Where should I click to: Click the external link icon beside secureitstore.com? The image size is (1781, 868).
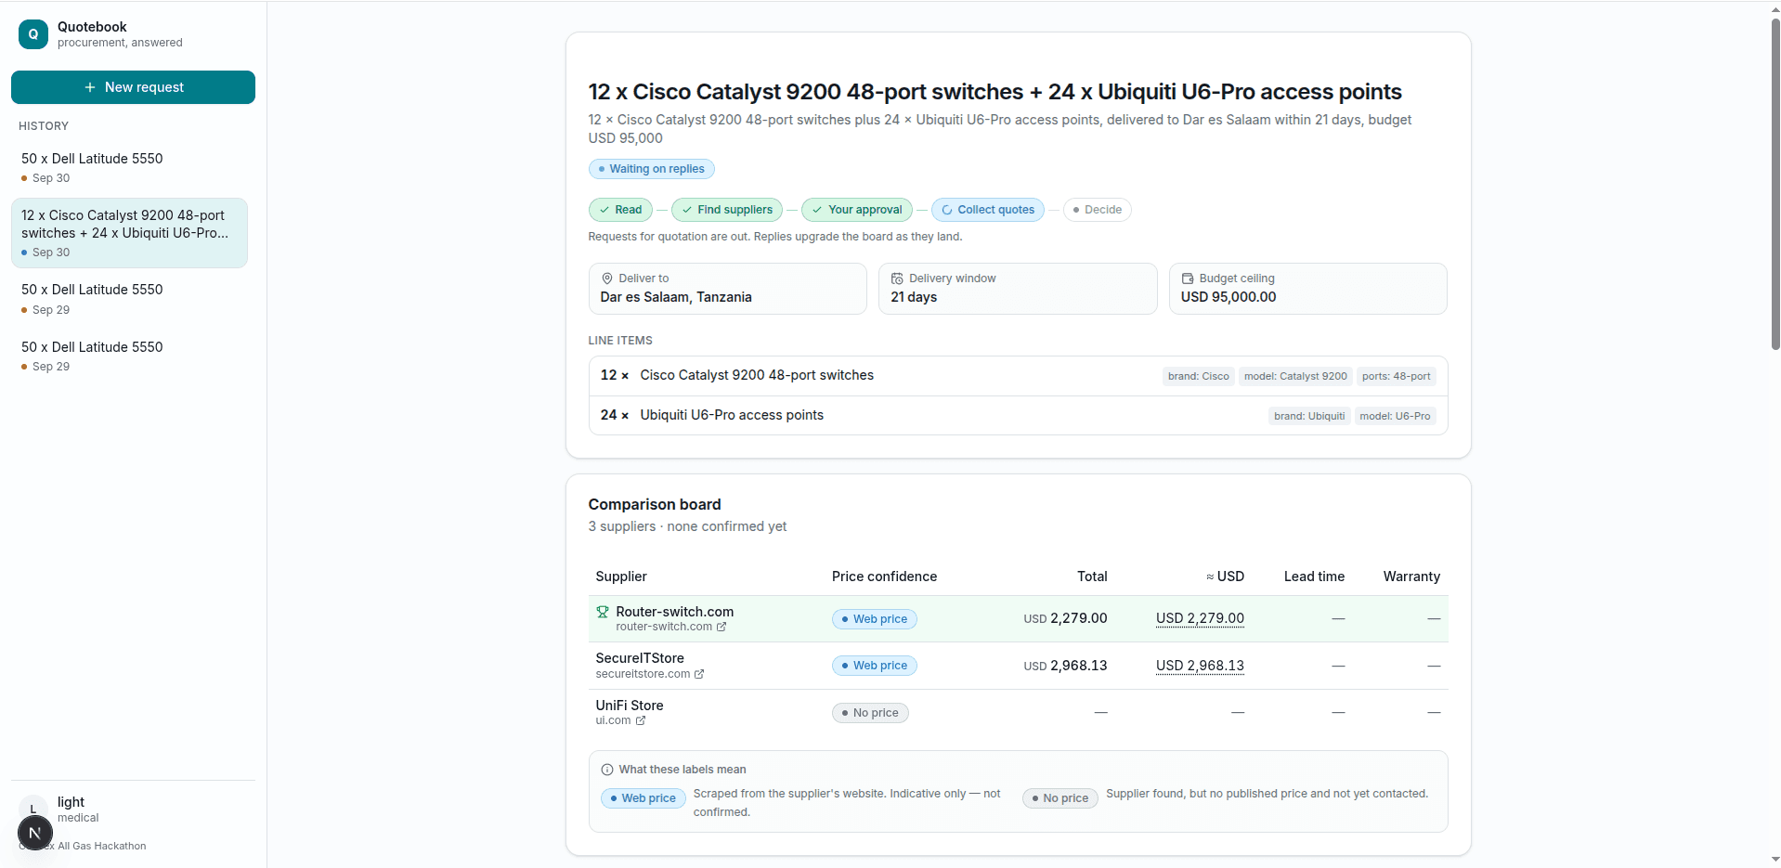point(699,674)
